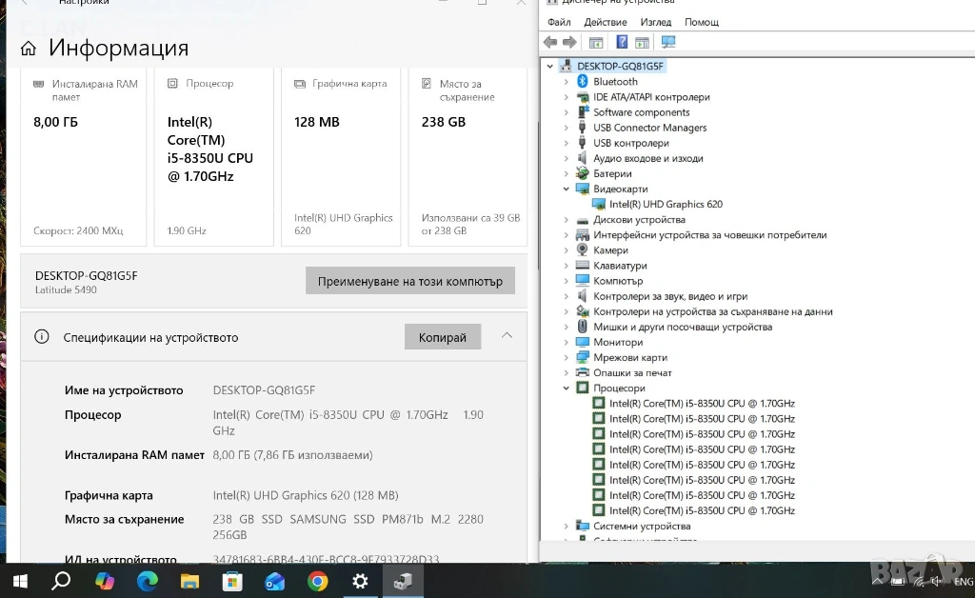Open the Изглед menu

(x=656, y=22)
